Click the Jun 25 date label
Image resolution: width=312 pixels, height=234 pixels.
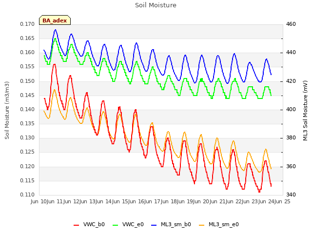click(x=283, y=201)
